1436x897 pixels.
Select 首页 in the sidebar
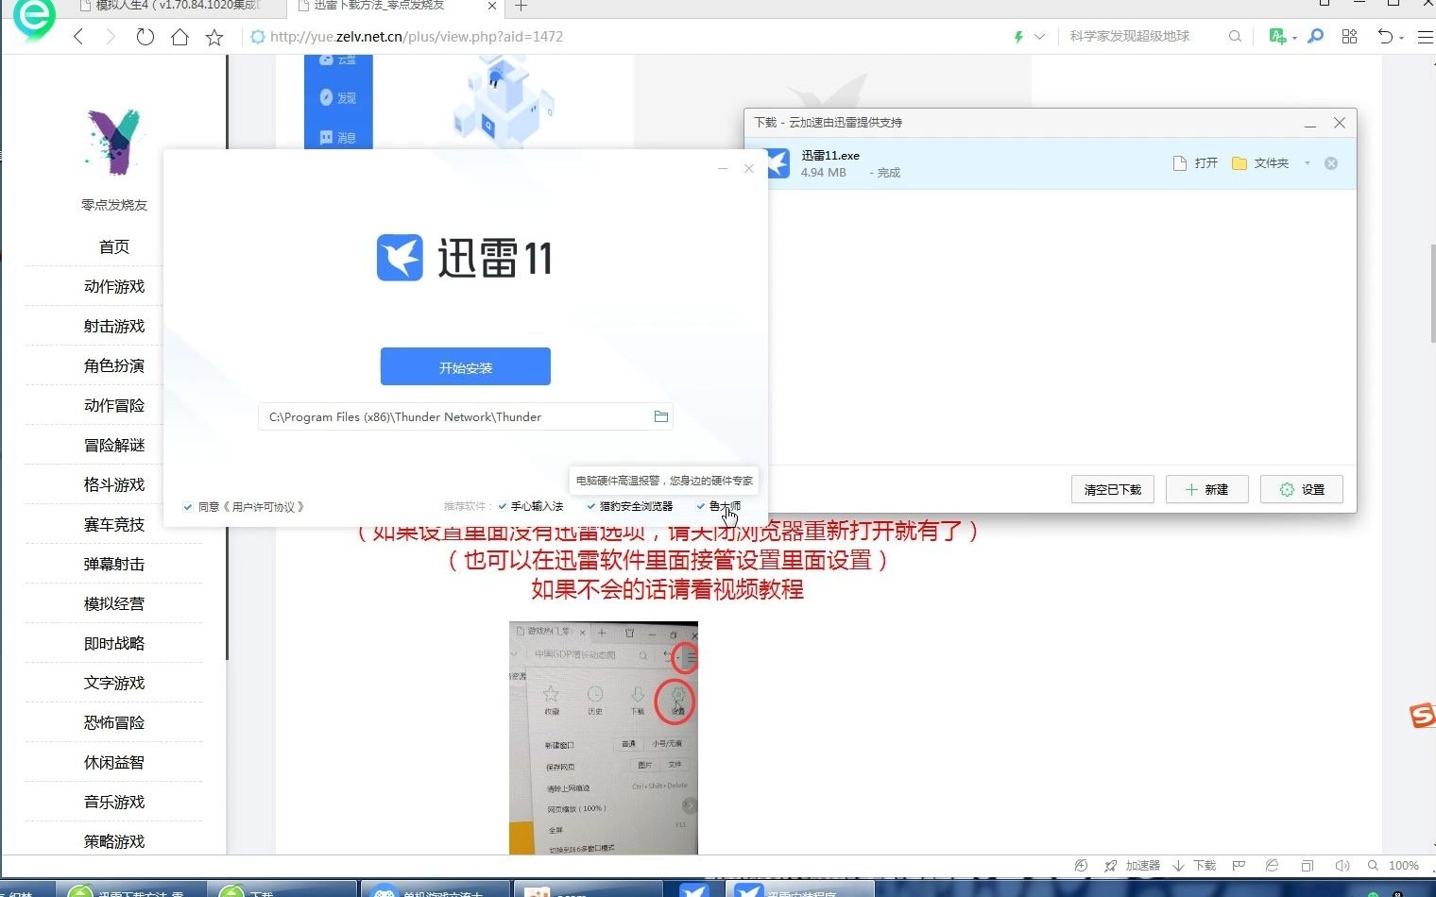click(114, 246)
